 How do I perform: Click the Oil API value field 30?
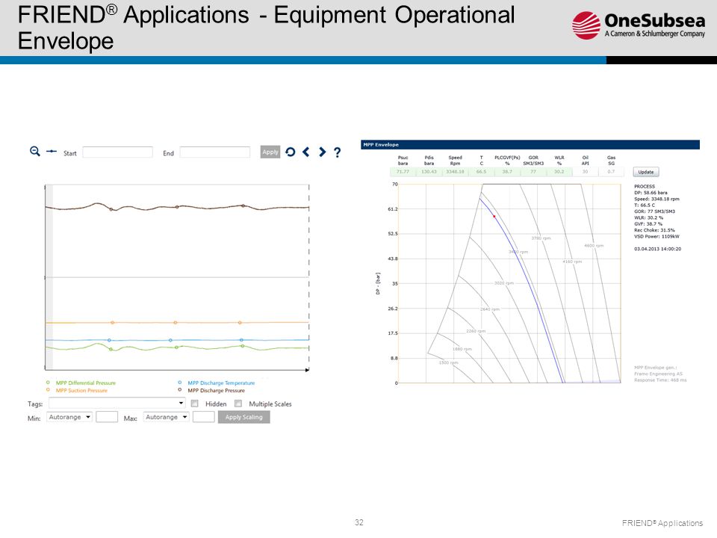coord(586,172)
